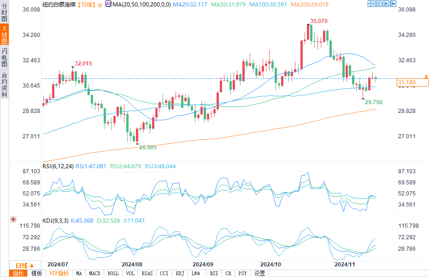Select the VOL indicator button
The image size is (429, 277).
pos(130,273)
